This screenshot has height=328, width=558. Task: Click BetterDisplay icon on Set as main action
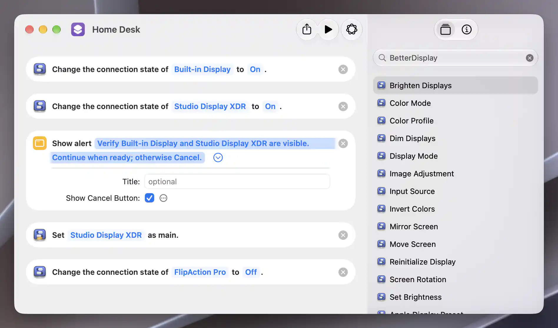pyautogui.click(x=40, y=235)
